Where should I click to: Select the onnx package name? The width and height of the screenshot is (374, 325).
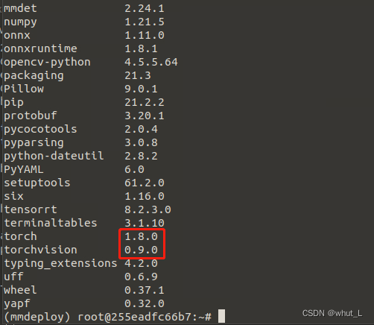(x=17, y=35)
